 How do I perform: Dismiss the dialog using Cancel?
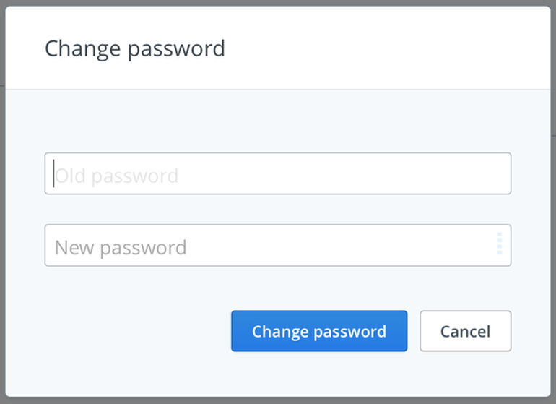tap(465, 331)
